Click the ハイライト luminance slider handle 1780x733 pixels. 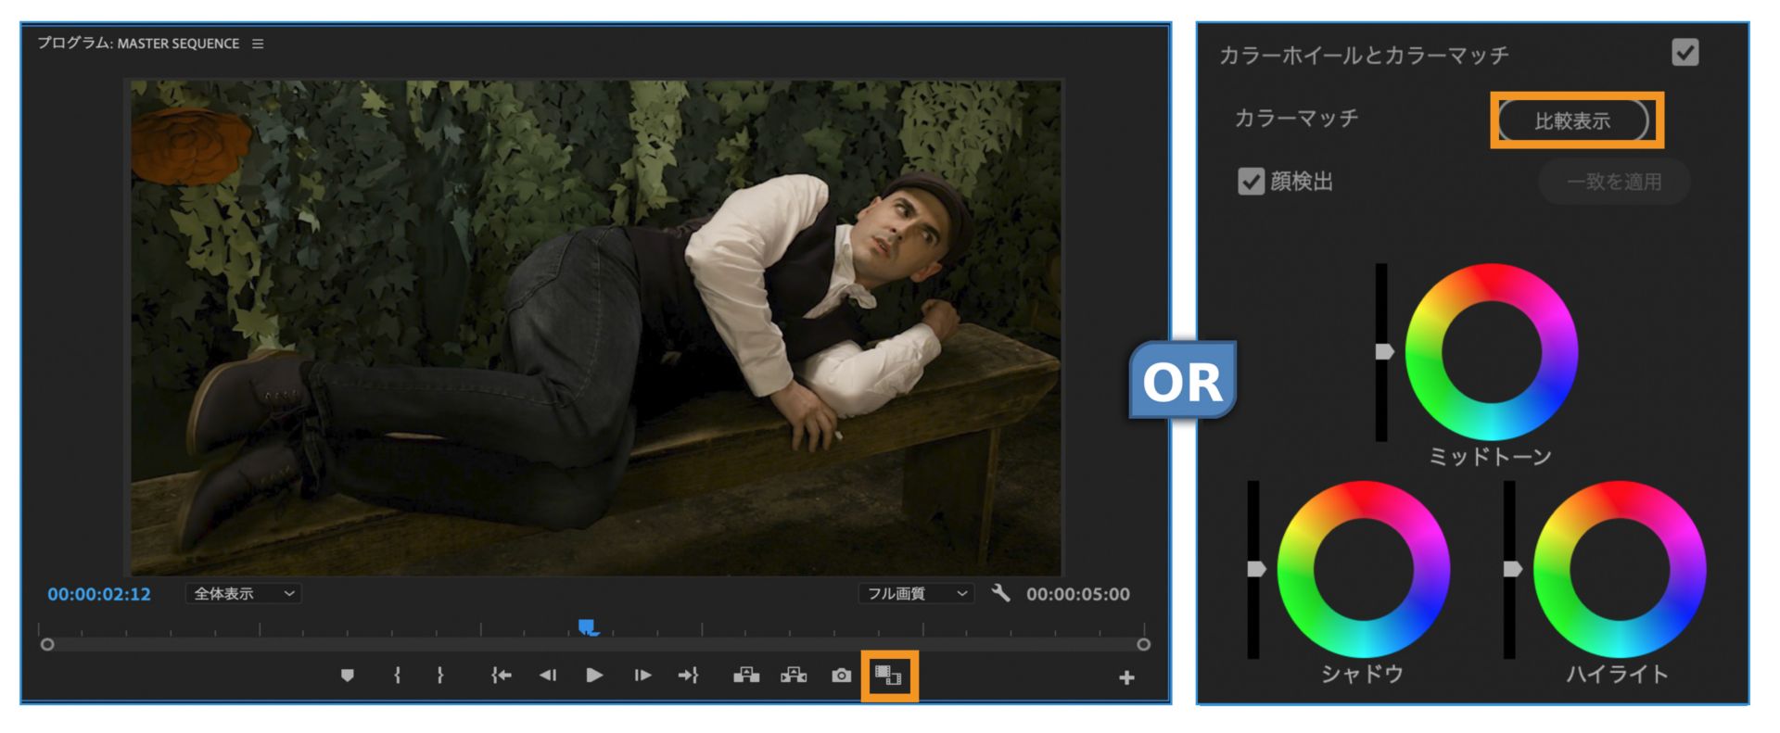click(x=1512, y=569)
